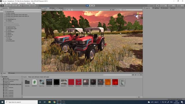The width and height of the screenshot is (185, 104).
Task: Switch to the Console tab
Action: [x=12, y=73]
